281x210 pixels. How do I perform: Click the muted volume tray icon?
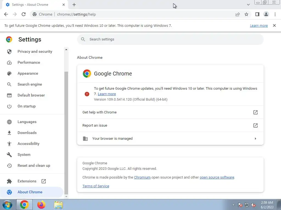click(253, 205)
